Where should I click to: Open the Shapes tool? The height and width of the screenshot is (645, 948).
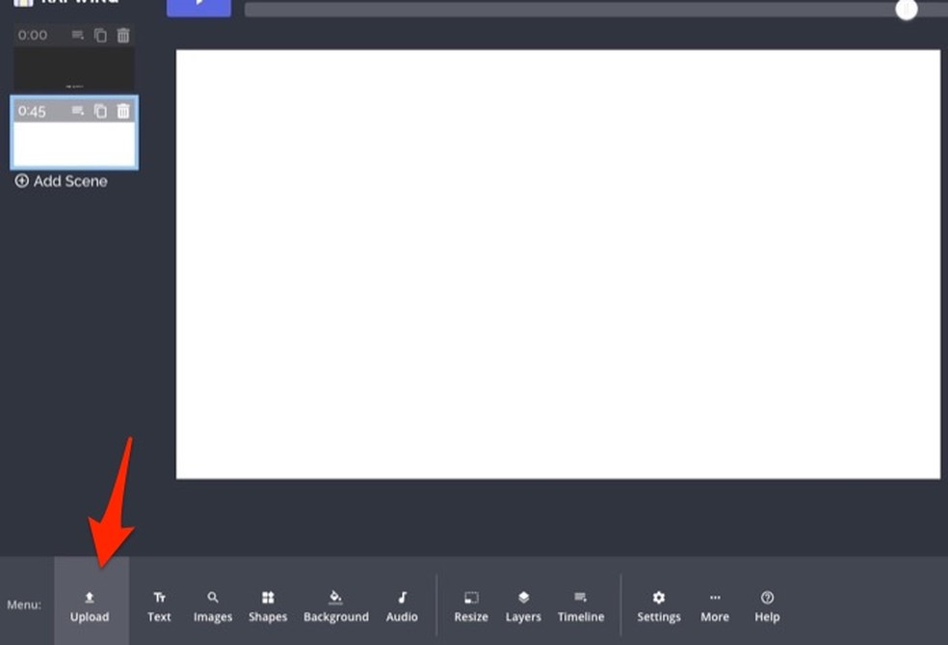tap(268, 606)
